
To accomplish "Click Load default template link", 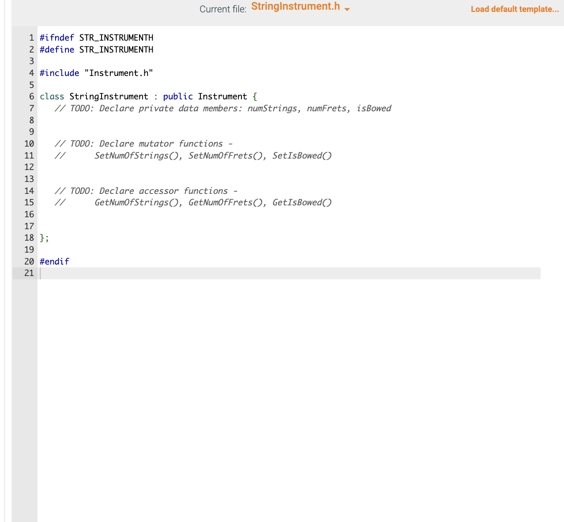I will [515, 9].
